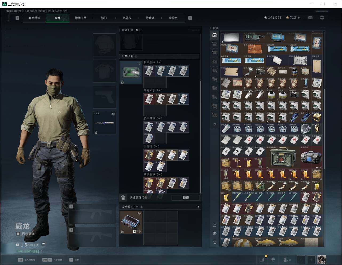Click the safe box thumbnail showing 2时
The width and height of the screenshot is (342, 265).
(131, 222)
